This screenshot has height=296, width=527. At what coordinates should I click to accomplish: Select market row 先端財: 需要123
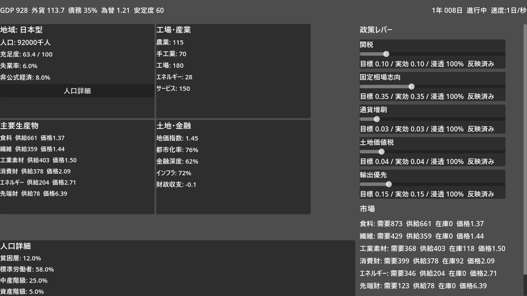(422, 286)
